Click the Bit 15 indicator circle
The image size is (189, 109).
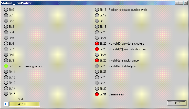pos(6,94)
